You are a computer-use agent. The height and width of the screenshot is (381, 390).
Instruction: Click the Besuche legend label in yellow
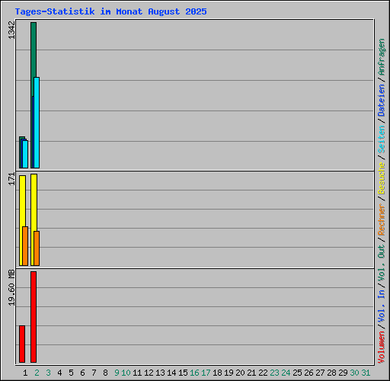[x=382, y=178]
